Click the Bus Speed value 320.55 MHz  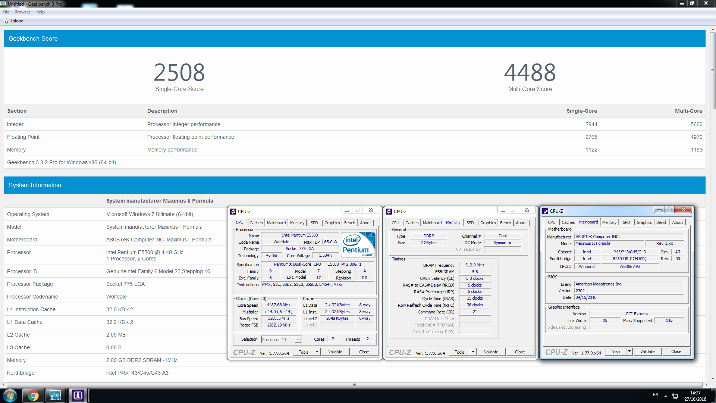(x=279, y=319)
